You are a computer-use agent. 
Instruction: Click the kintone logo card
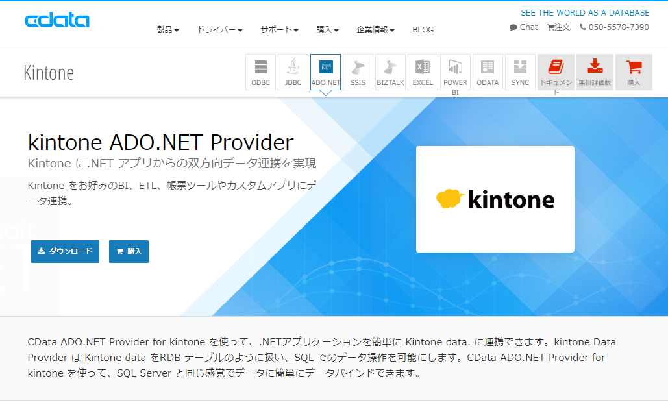pyautogui.click(x=495, y=199)
